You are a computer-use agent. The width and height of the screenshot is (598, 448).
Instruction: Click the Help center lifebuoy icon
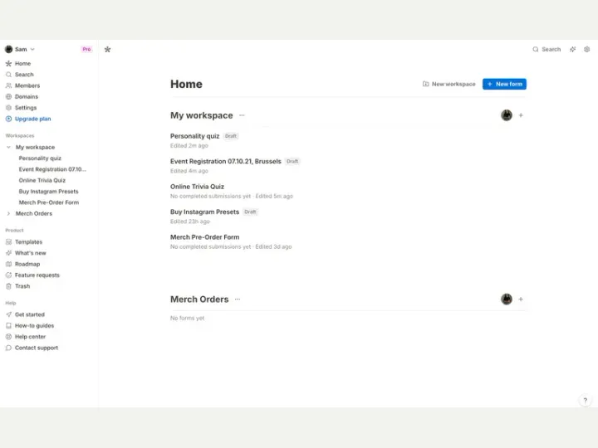[x=9, y=336]
